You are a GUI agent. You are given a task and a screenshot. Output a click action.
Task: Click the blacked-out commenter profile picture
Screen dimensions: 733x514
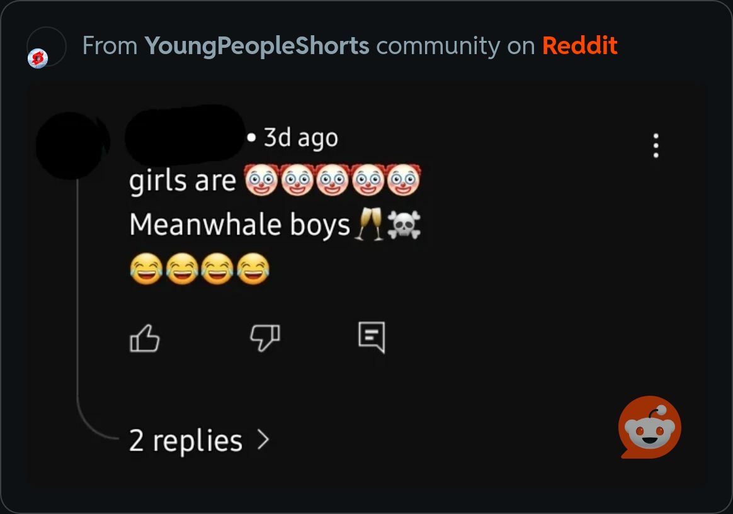(x=72, y=145)
